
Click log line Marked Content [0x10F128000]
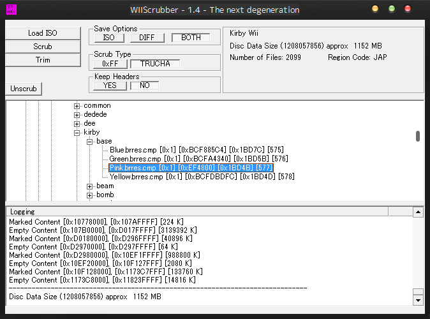tap(105, 272)
